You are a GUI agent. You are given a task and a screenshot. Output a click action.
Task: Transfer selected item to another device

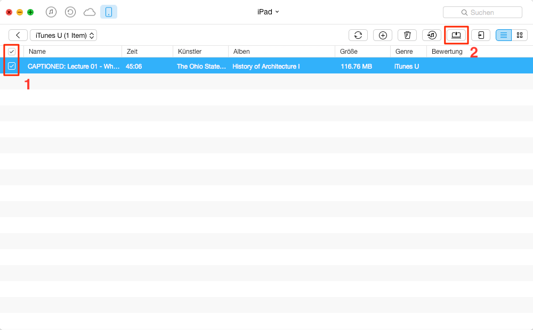[481, 35]
